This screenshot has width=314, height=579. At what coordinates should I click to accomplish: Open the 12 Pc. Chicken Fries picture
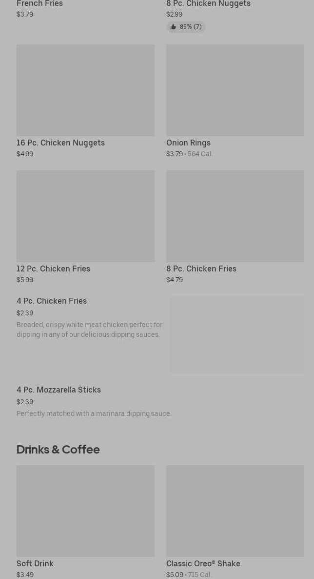[x=85, y=216]
